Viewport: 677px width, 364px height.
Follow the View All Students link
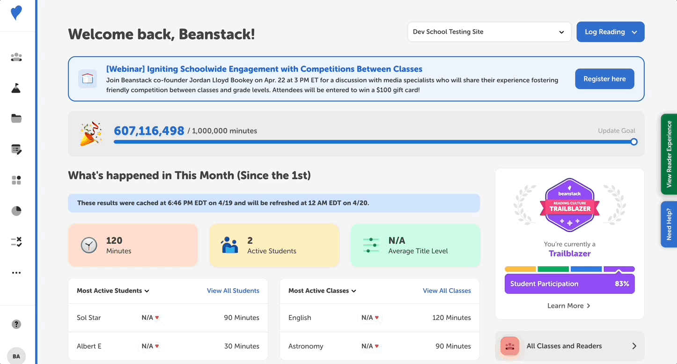pos(233,291)
